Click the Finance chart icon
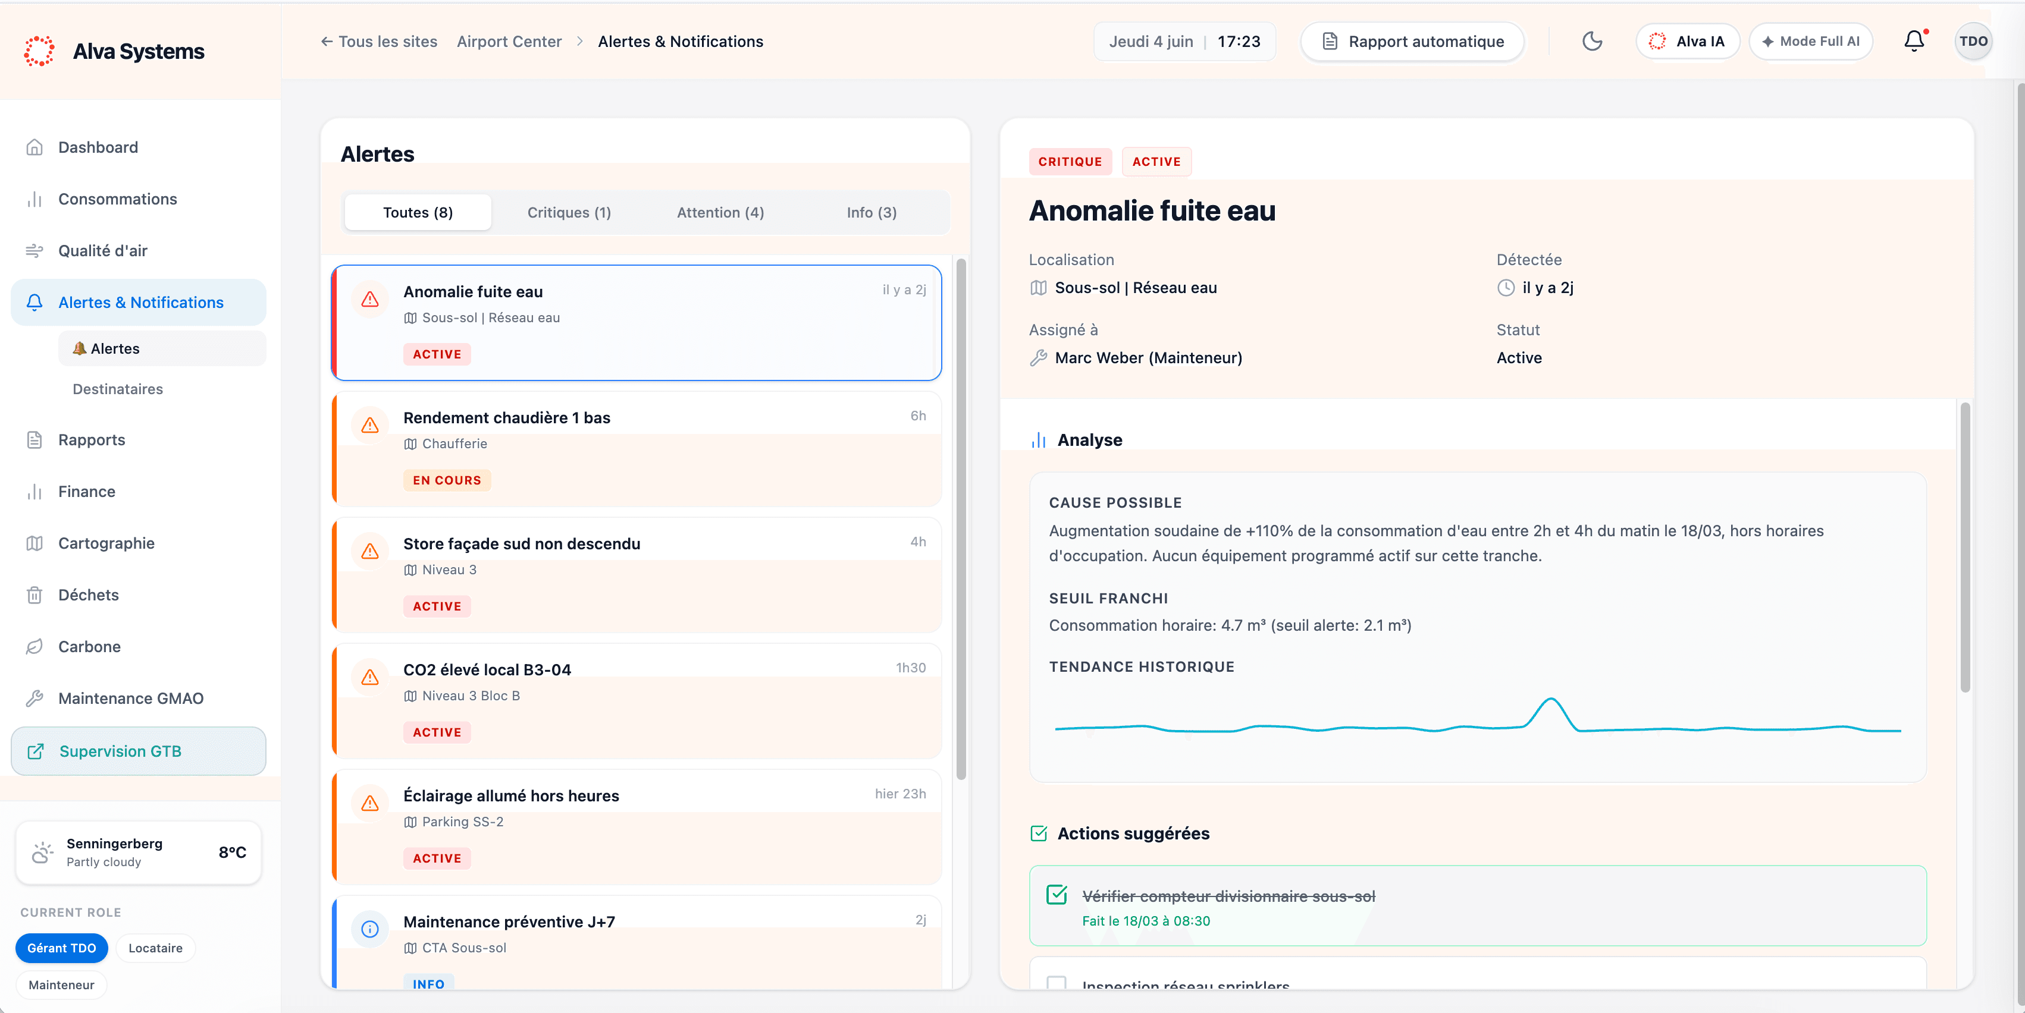Image resolution: width=2025 pixels, height=1013 pixels. 35,492
